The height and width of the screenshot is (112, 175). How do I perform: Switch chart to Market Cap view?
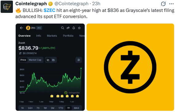click(x=35, y=60)
